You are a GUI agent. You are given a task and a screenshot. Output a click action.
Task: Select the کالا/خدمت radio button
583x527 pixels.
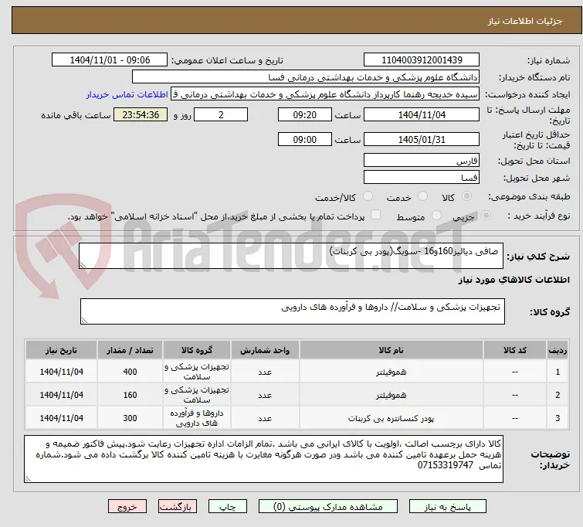coord(368,196)
